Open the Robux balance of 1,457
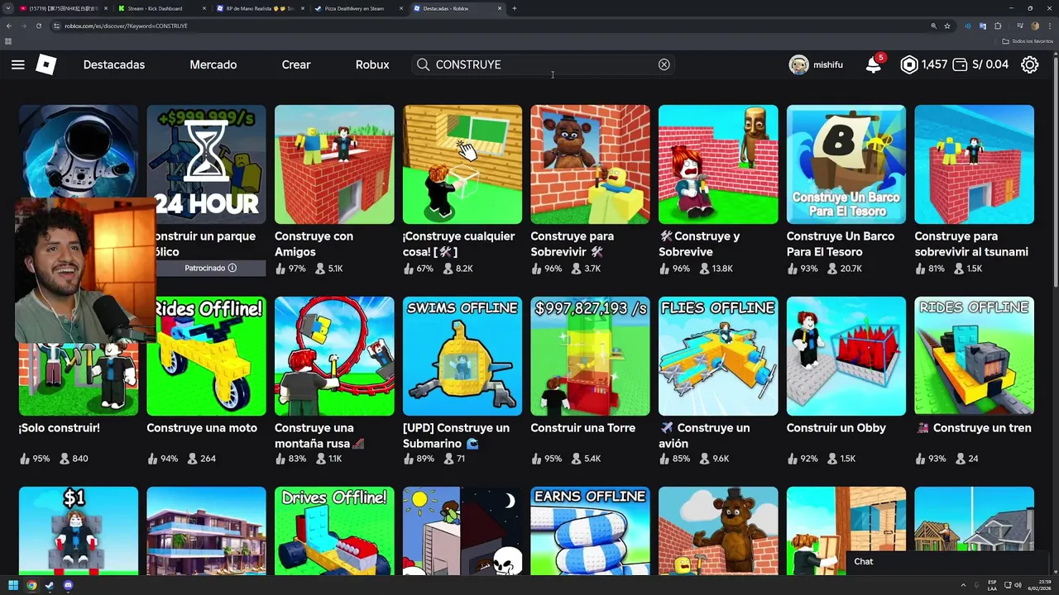 923,64
